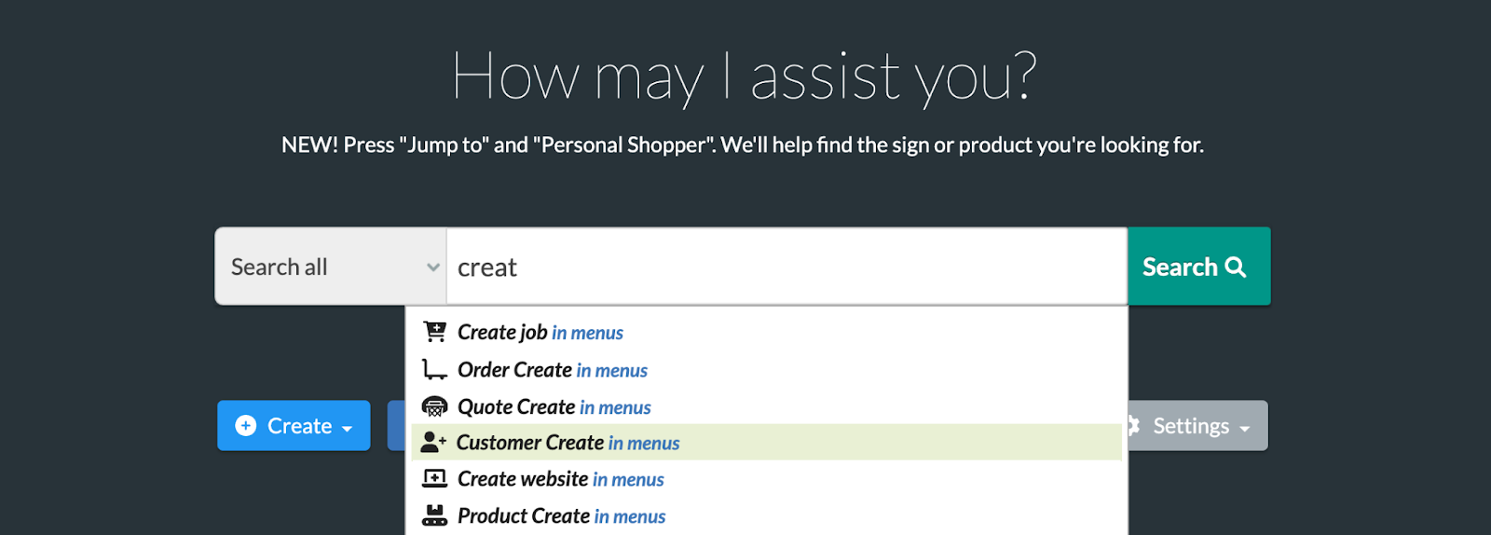
Task: Choose highlighted Customer Create suggestion
Action: [x=766, y=442]
